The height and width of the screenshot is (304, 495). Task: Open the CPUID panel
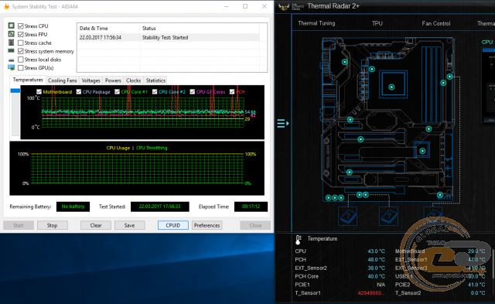[173, 225]
